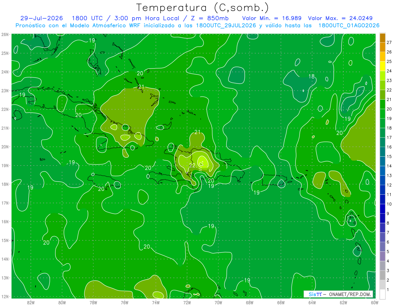Viewport: 398px width, 307px height.
Task: Click color bar label "24"
Action: point(389,71)
